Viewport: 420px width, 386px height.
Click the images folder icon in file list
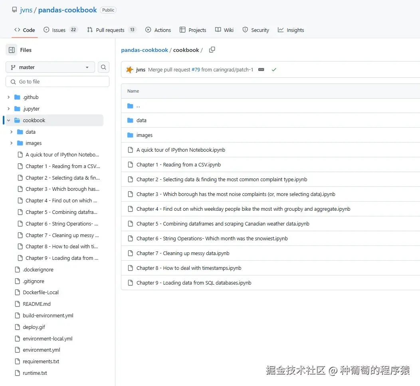130,135
